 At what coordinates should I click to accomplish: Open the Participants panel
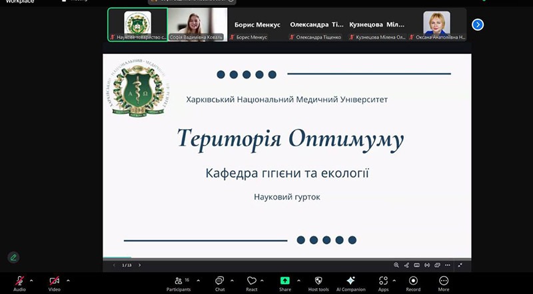[179, 281]
